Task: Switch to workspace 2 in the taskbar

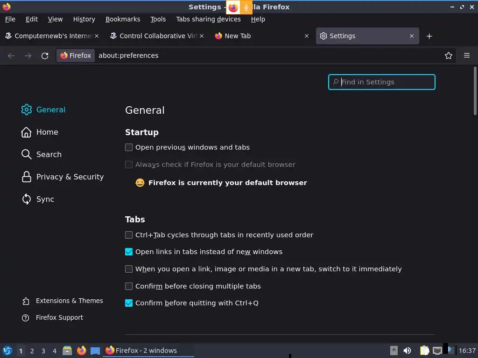Action: point(32,351)
